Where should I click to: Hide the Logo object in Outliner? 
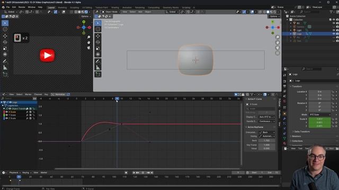tap(334, 34)
